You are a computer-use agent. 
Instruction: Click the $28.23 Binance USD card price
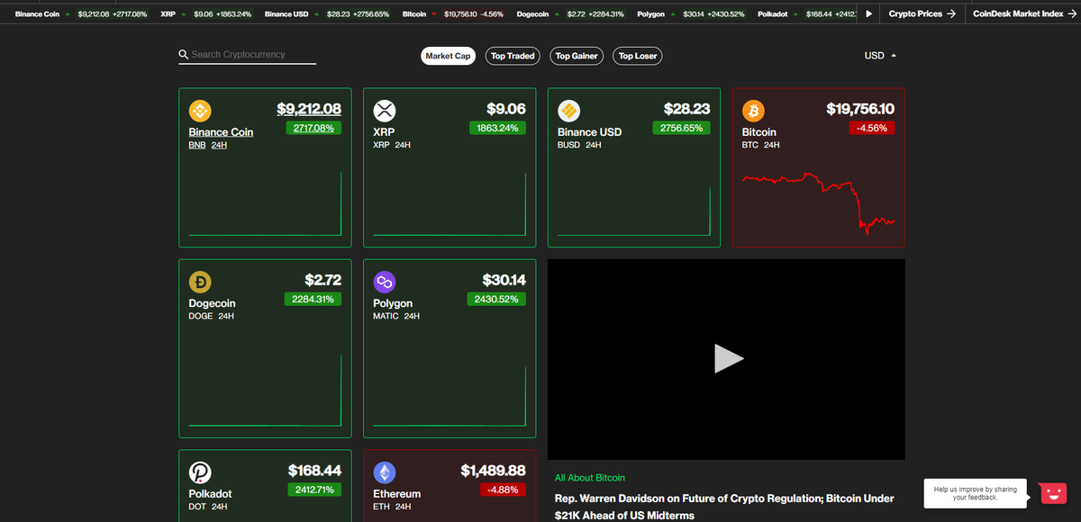click(686, 109)
